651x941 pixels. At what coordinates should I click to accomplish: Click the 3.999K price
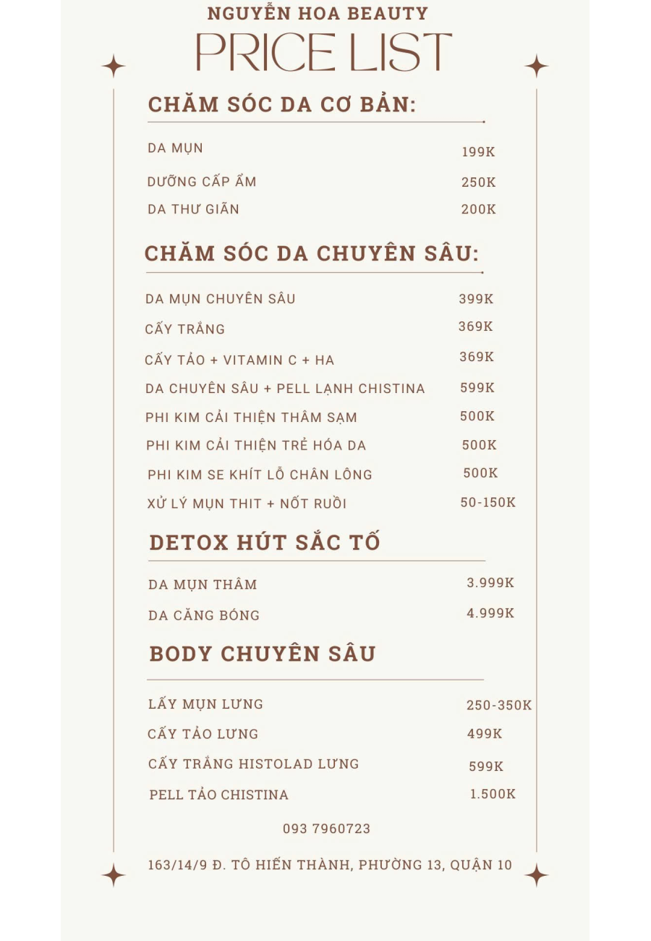490,583
